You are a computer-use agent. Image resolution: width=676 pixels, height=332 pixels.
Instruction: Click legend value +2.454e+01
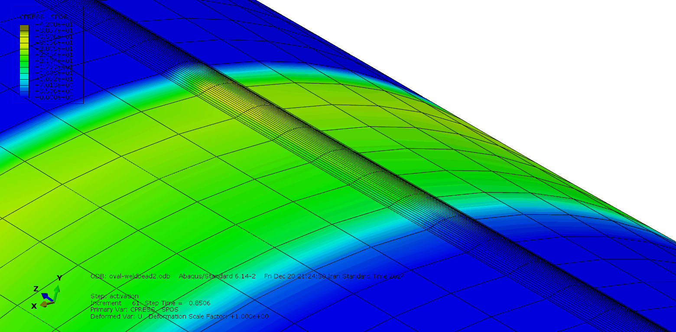tap(54, 55)
